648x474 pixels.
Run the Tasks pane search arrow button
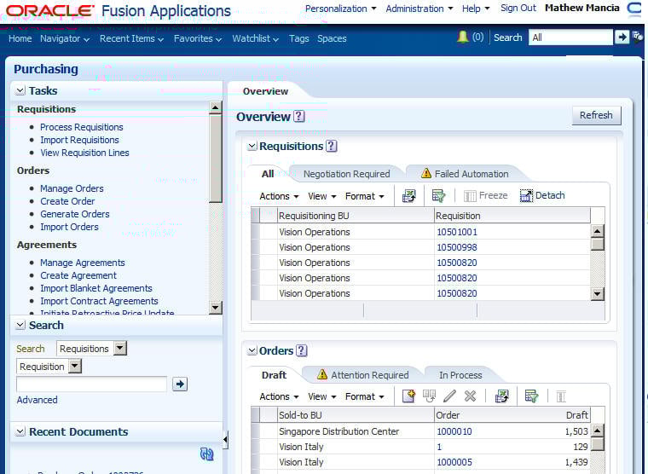pyautogui.click(x=180, y=384)
